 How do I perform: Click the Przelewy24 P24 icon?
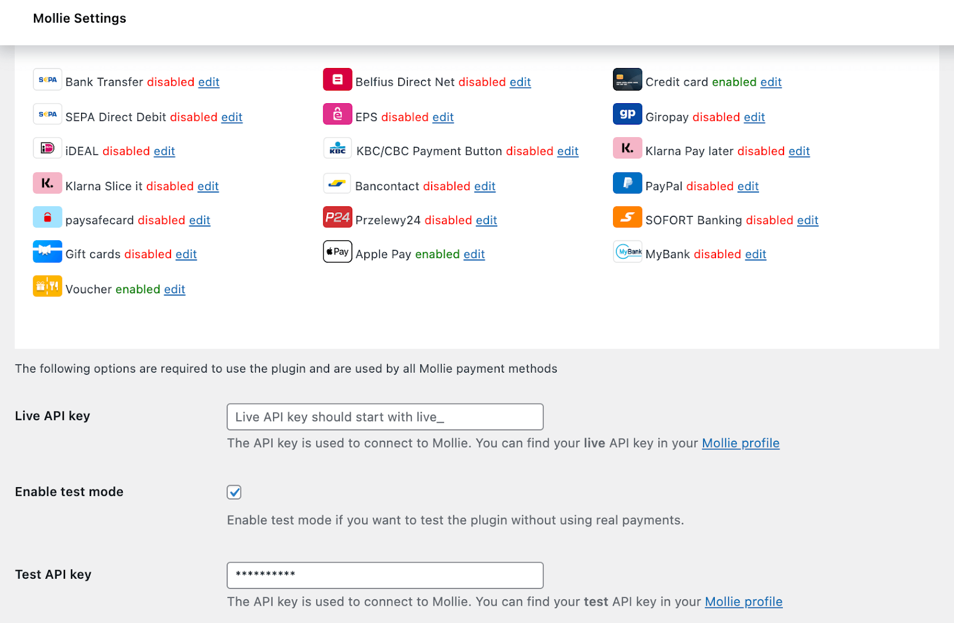(x=337, y=218)
